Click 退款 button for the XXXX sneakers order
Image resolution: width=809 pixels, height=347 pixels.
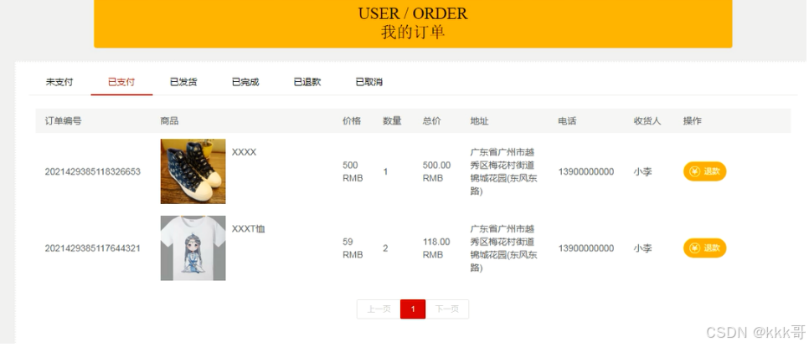[705, 171]
